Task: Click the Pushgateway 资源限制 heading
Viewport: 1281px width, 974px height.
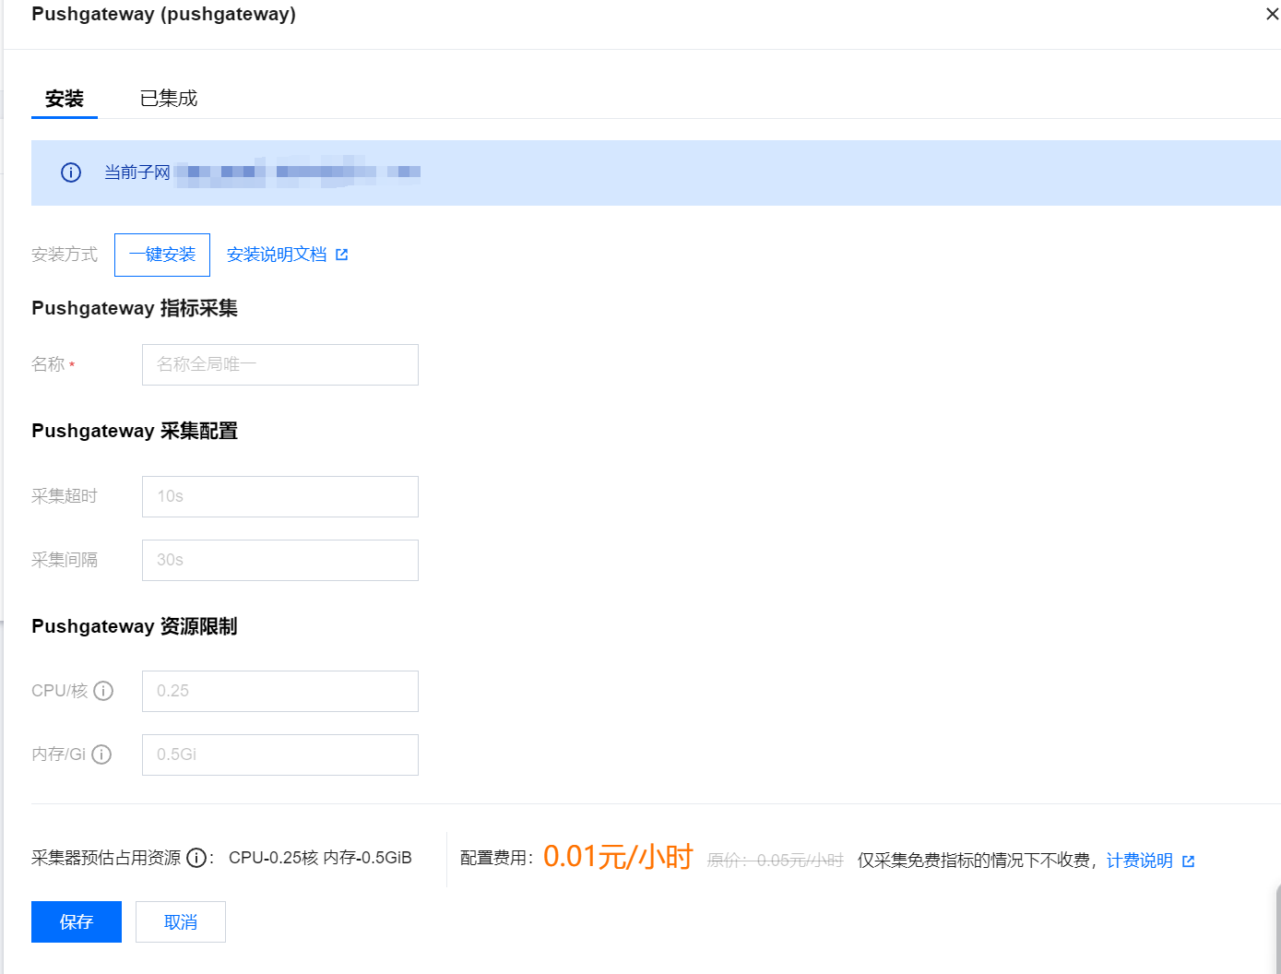Action: coord(135,626)
